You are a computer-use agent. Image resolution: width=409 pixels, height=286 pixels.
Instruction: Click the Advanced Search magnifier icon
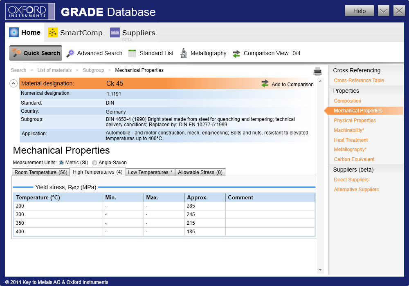(70, 53)
